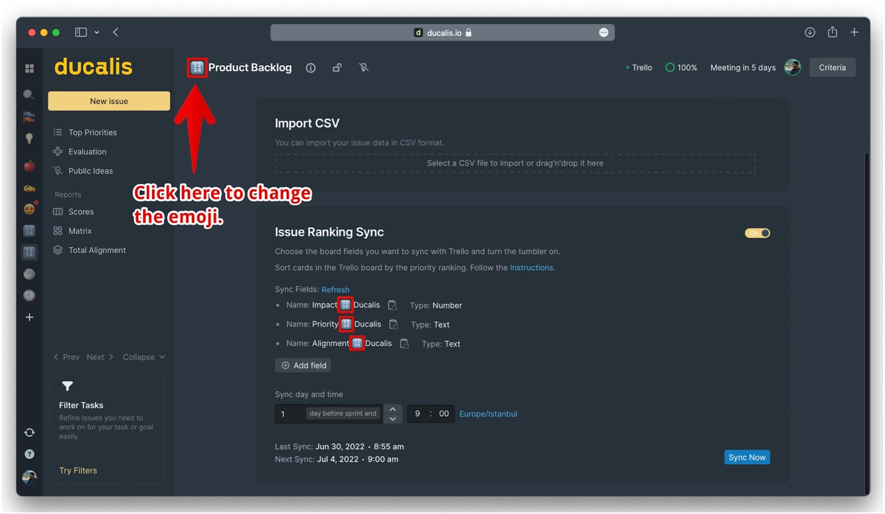Screen dimensions: 885x514
Task: Open user profile avatar at rail bottom
Action: 29,476
